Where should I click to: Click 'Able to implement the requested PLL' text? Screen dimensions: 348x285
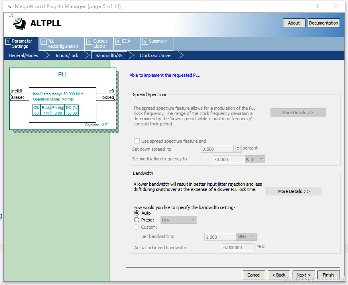coord(165,75)
